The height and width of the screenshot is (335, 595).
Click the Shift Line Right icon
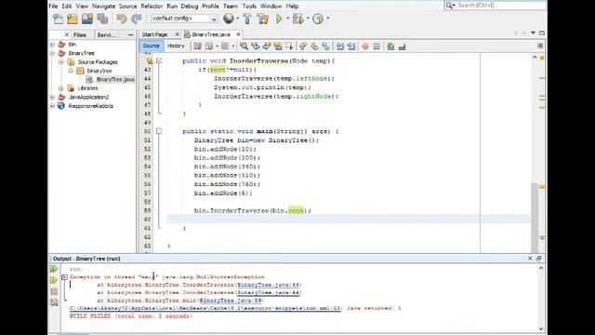(351, 47)
